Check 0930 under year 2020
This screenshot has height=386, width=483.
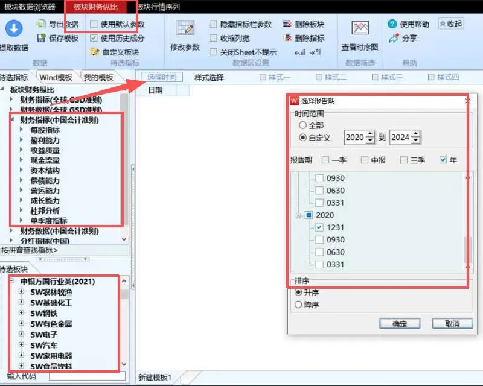pyautogui.click(x=319, y=239)
